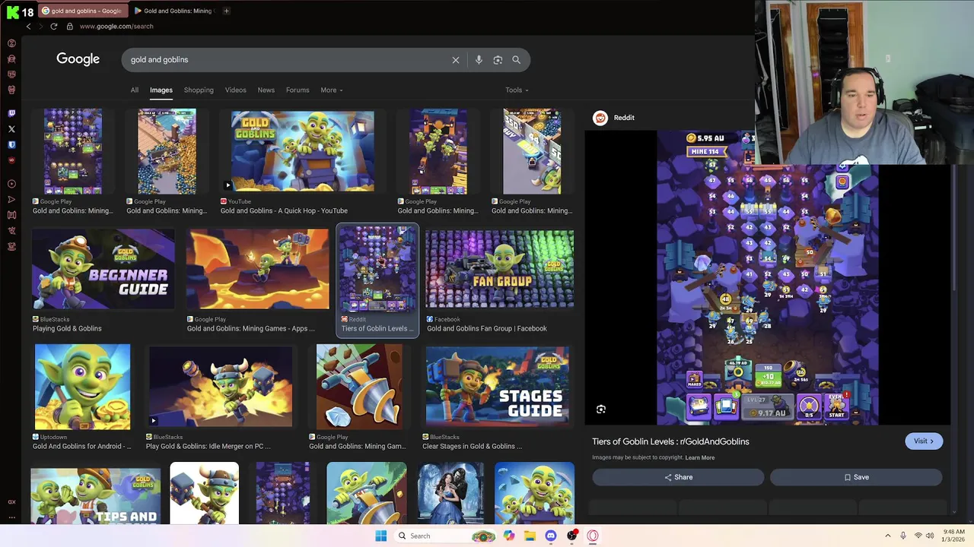The image size is (974, 547).
Task: Open the Fan Group Facebook thumbnail
Action: pyautogui.click(x=500, y=270)
